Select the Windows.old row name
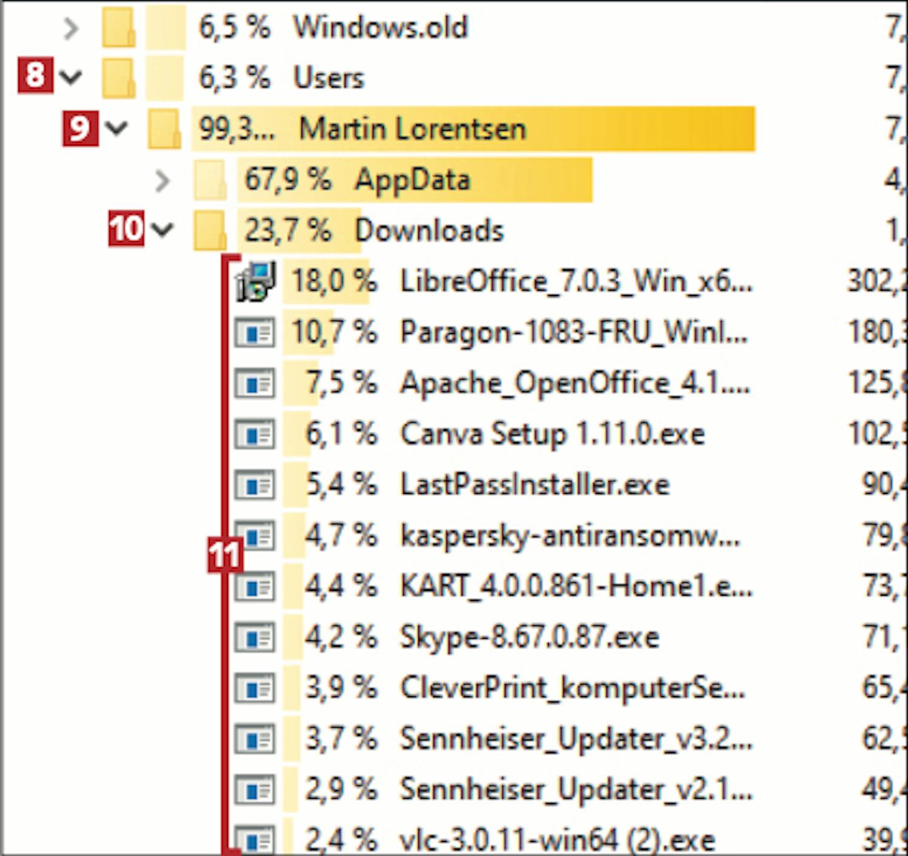The width and height of the screenshot is (908, 856). [381, 28]
